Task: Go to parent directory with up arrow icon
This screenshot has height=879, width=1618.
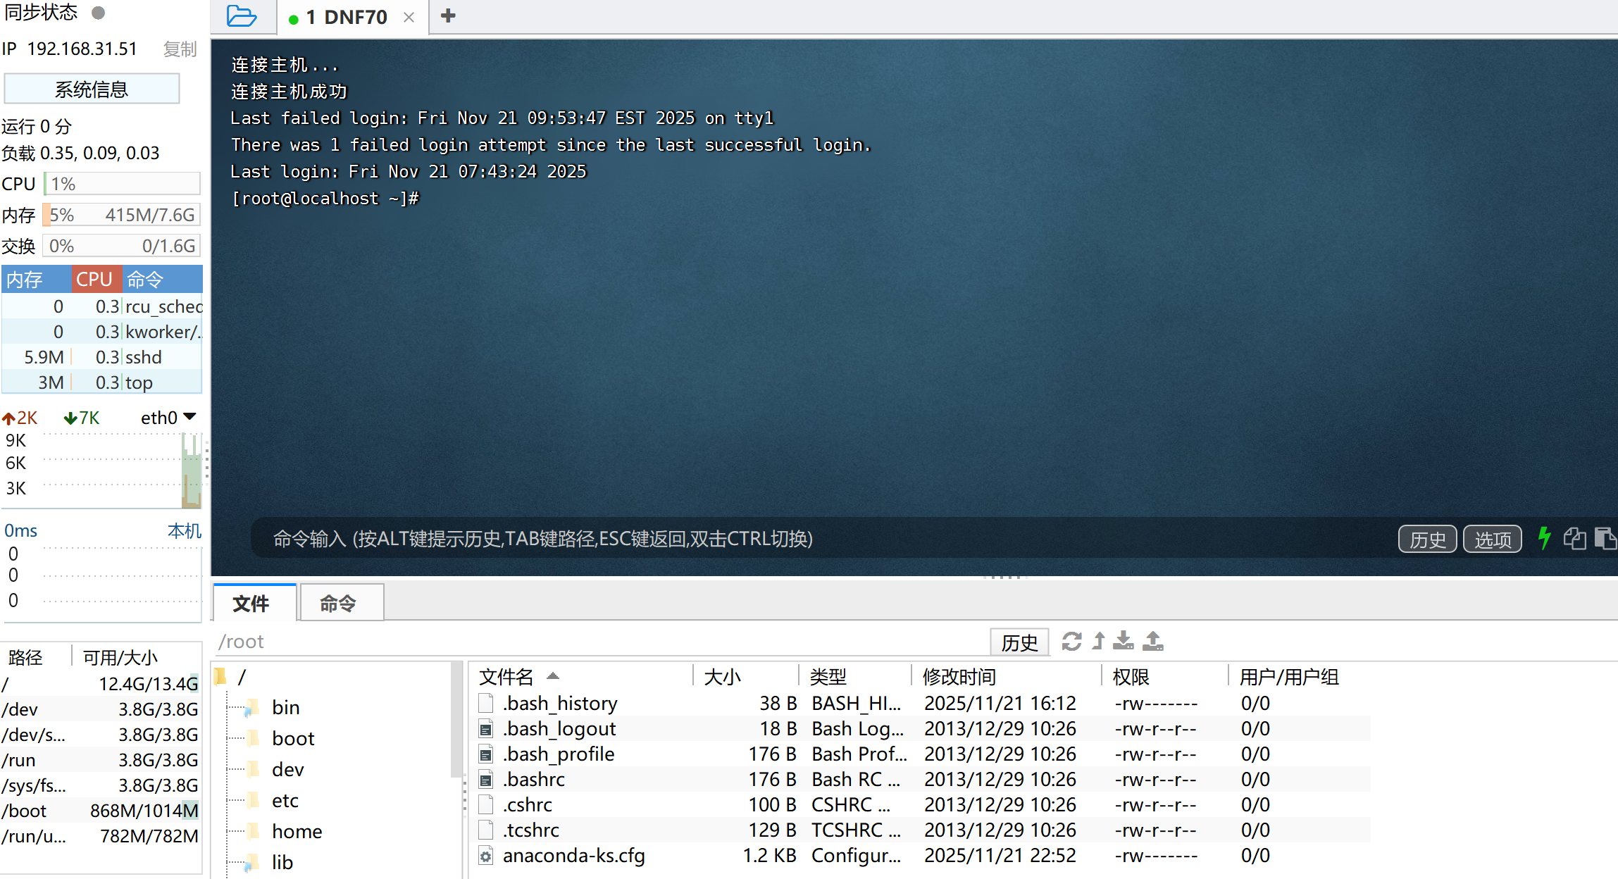Action: click(1097, 642)
